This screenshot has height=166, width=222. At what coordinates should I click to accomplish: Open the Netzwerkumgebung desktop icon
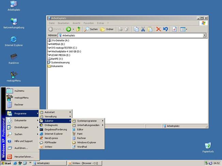pyautogui.click(x=14, y=23)
